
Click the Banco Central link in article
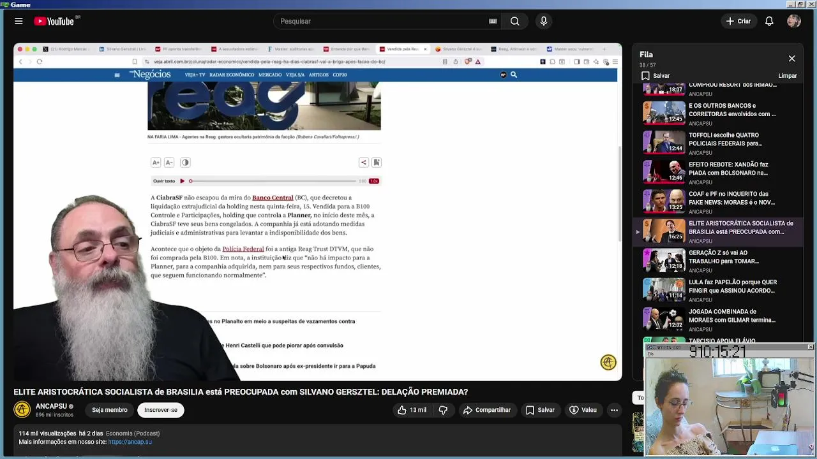click(x=273, y=198)
